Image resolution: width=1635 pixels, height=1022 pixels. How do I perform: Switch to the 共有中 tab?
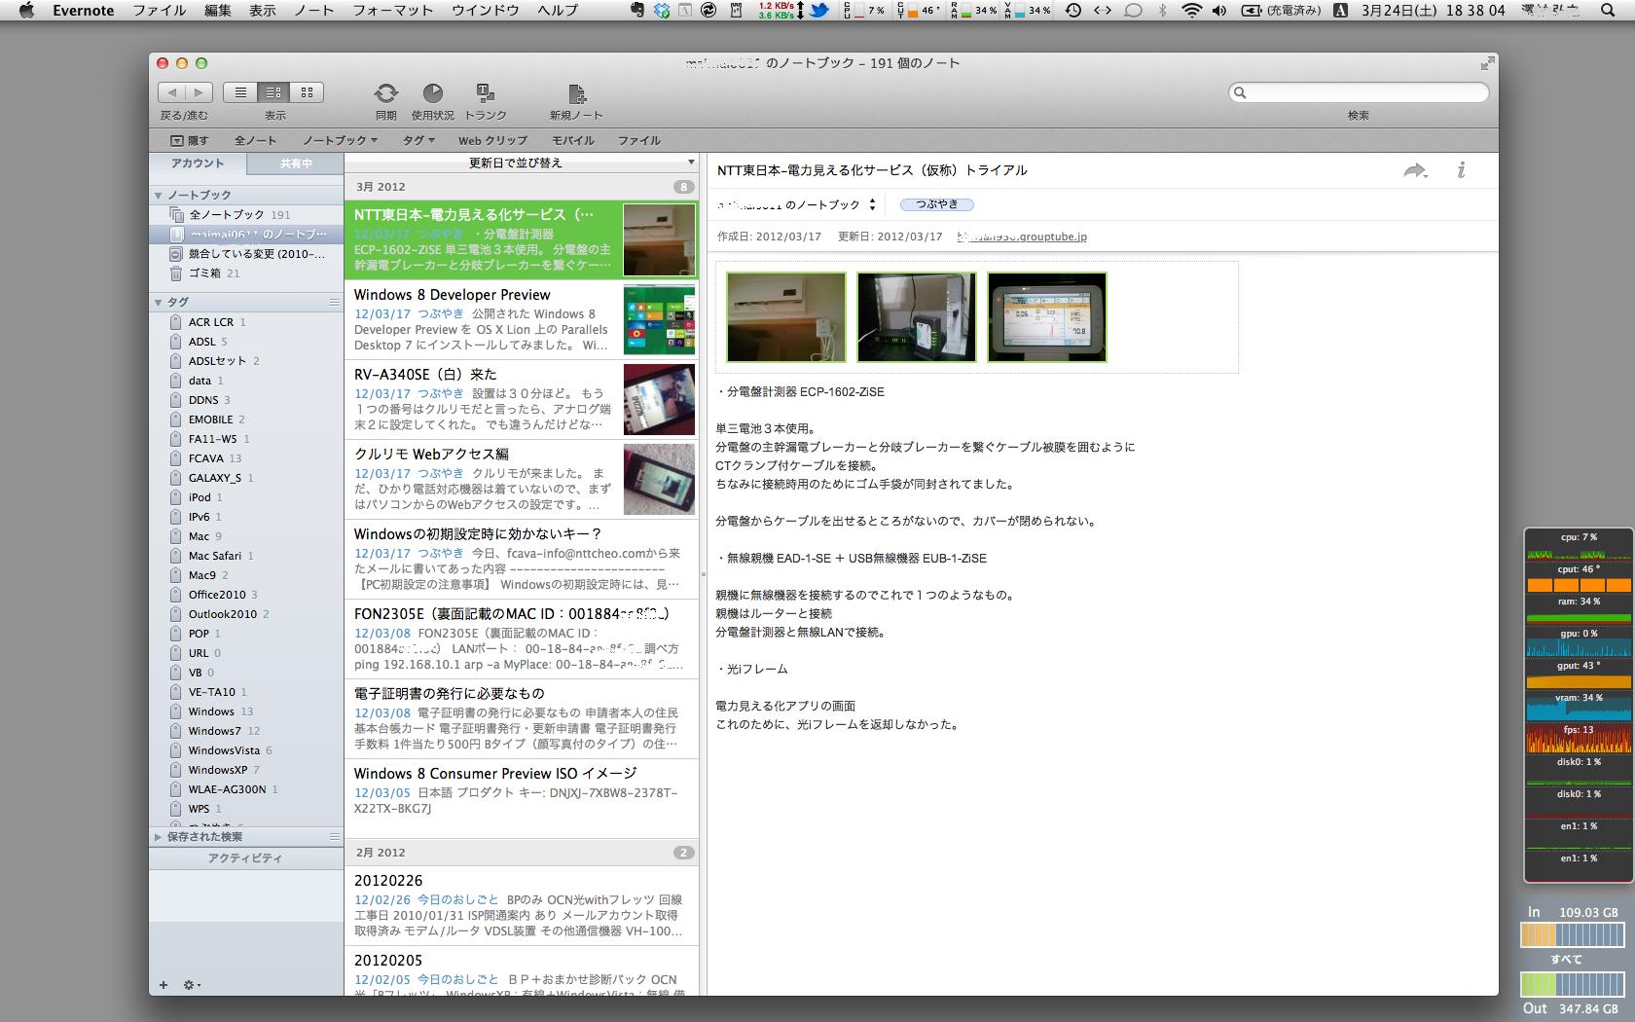(296, 164)
